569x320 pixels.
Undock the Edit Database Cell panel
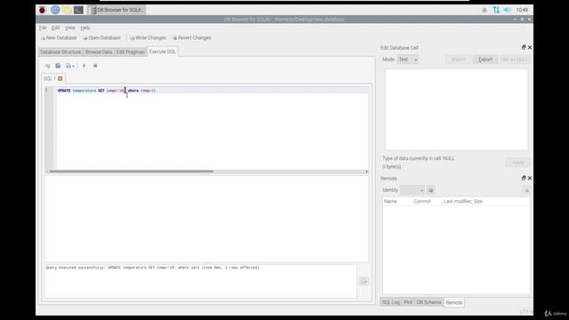524,47
